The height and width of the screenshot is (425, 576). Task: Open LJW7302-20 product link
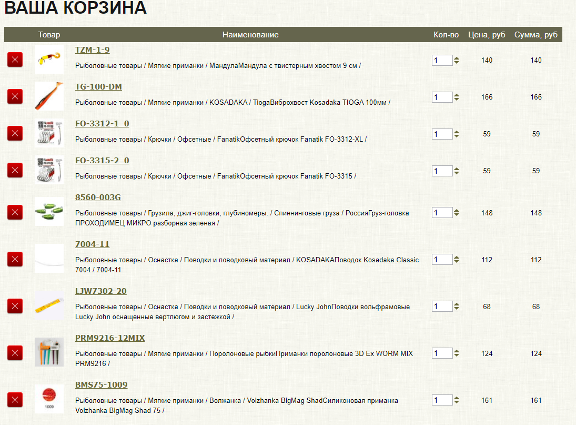[100, 291]
